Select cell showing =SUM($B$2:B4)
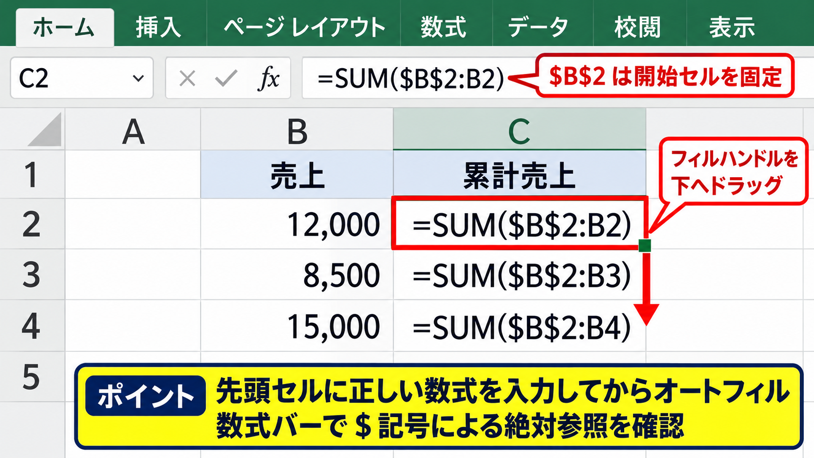This screenshot has height=458, width=814. click(519, 326)
